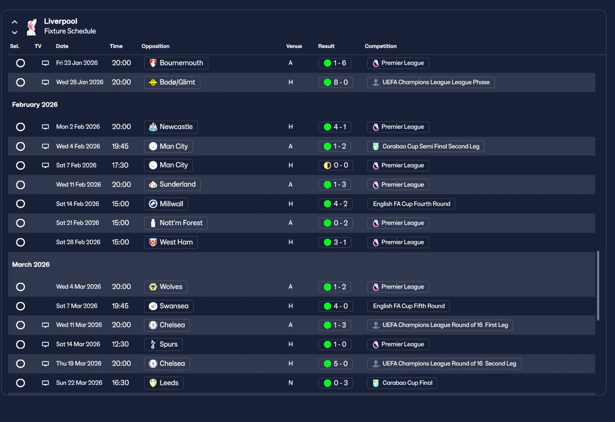Click TV icon on Spurs match row

pos(46,345)
